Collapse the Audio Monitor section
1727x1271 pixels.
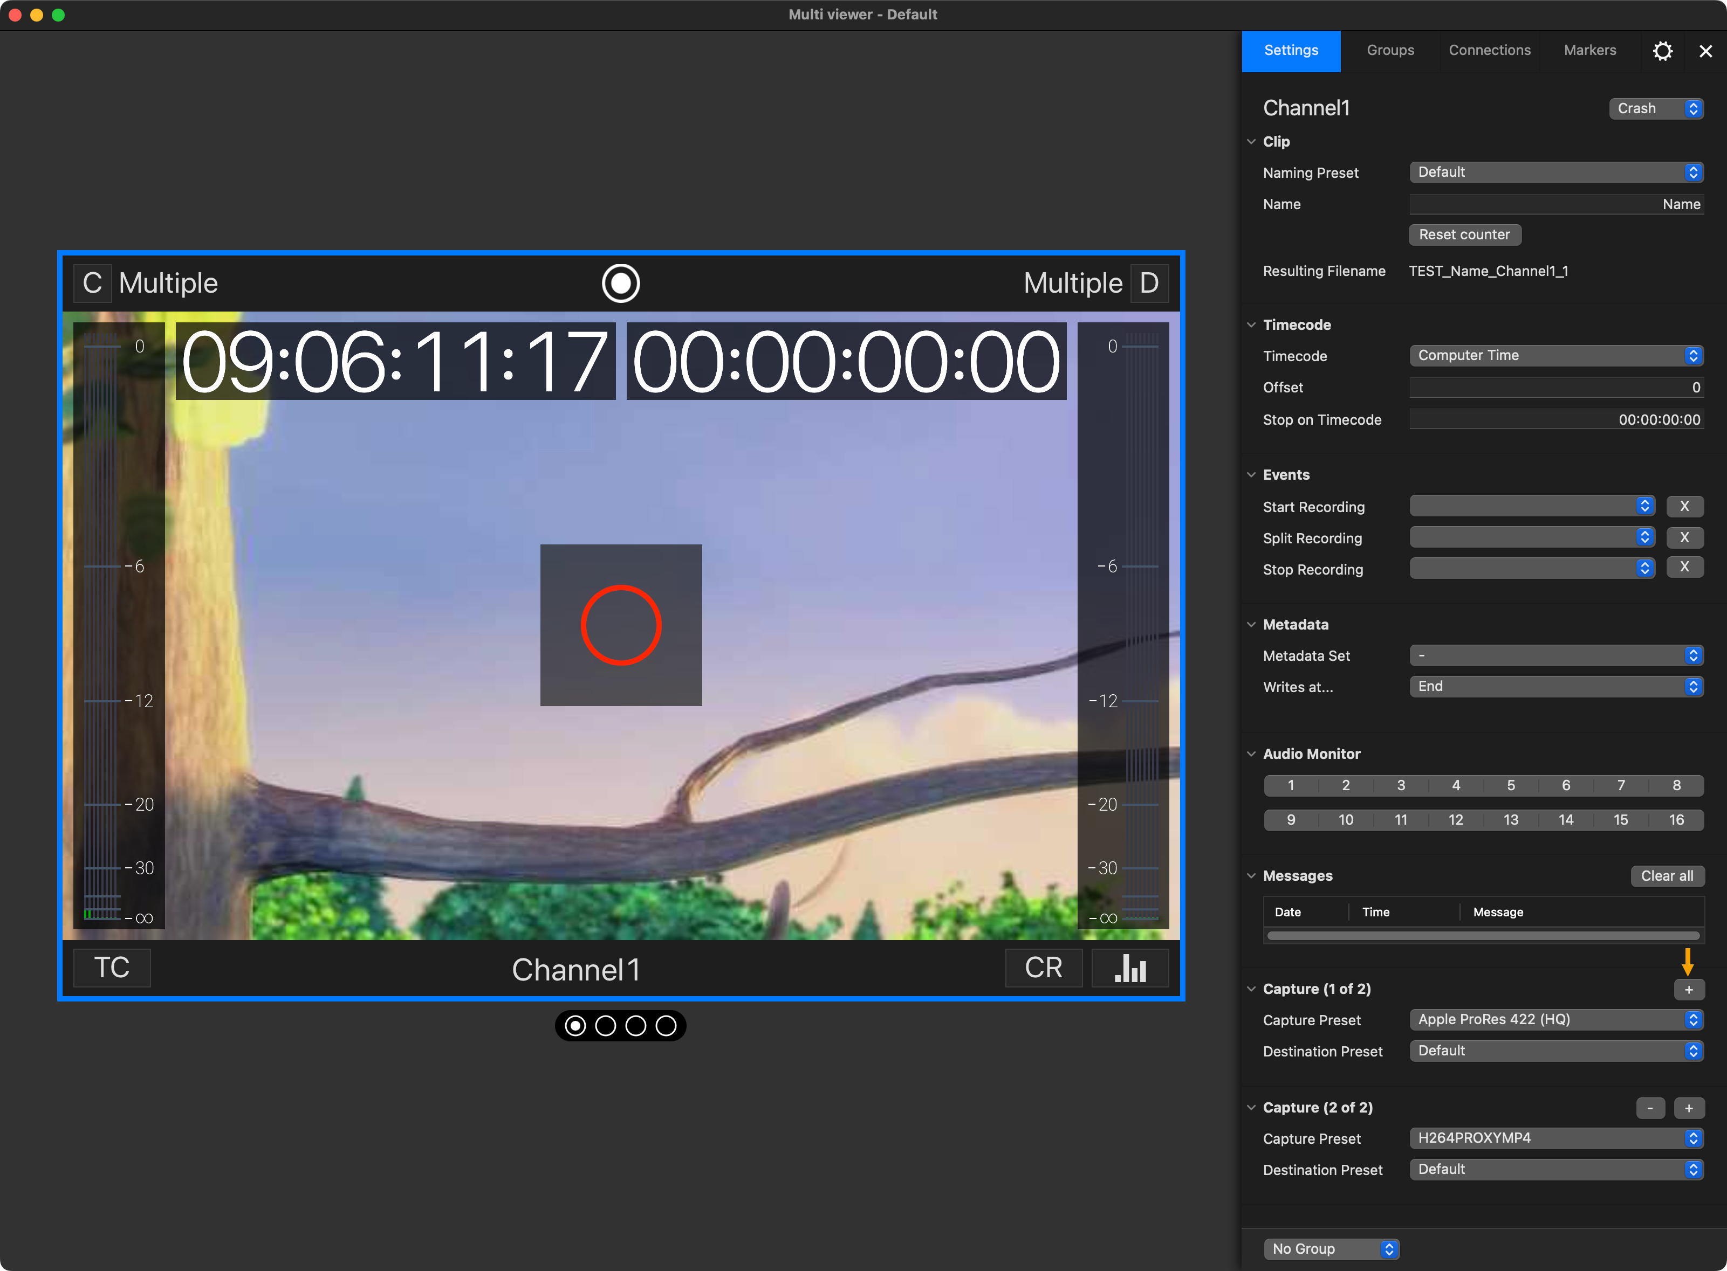(1251, 754)
